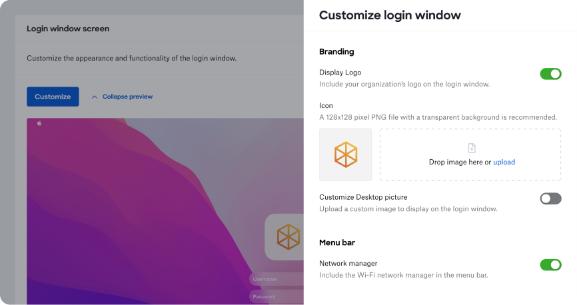Click the file upload icon in drop zone
Image resolution: width=577 pixels, height=305 pixels.
click(472, 149)
